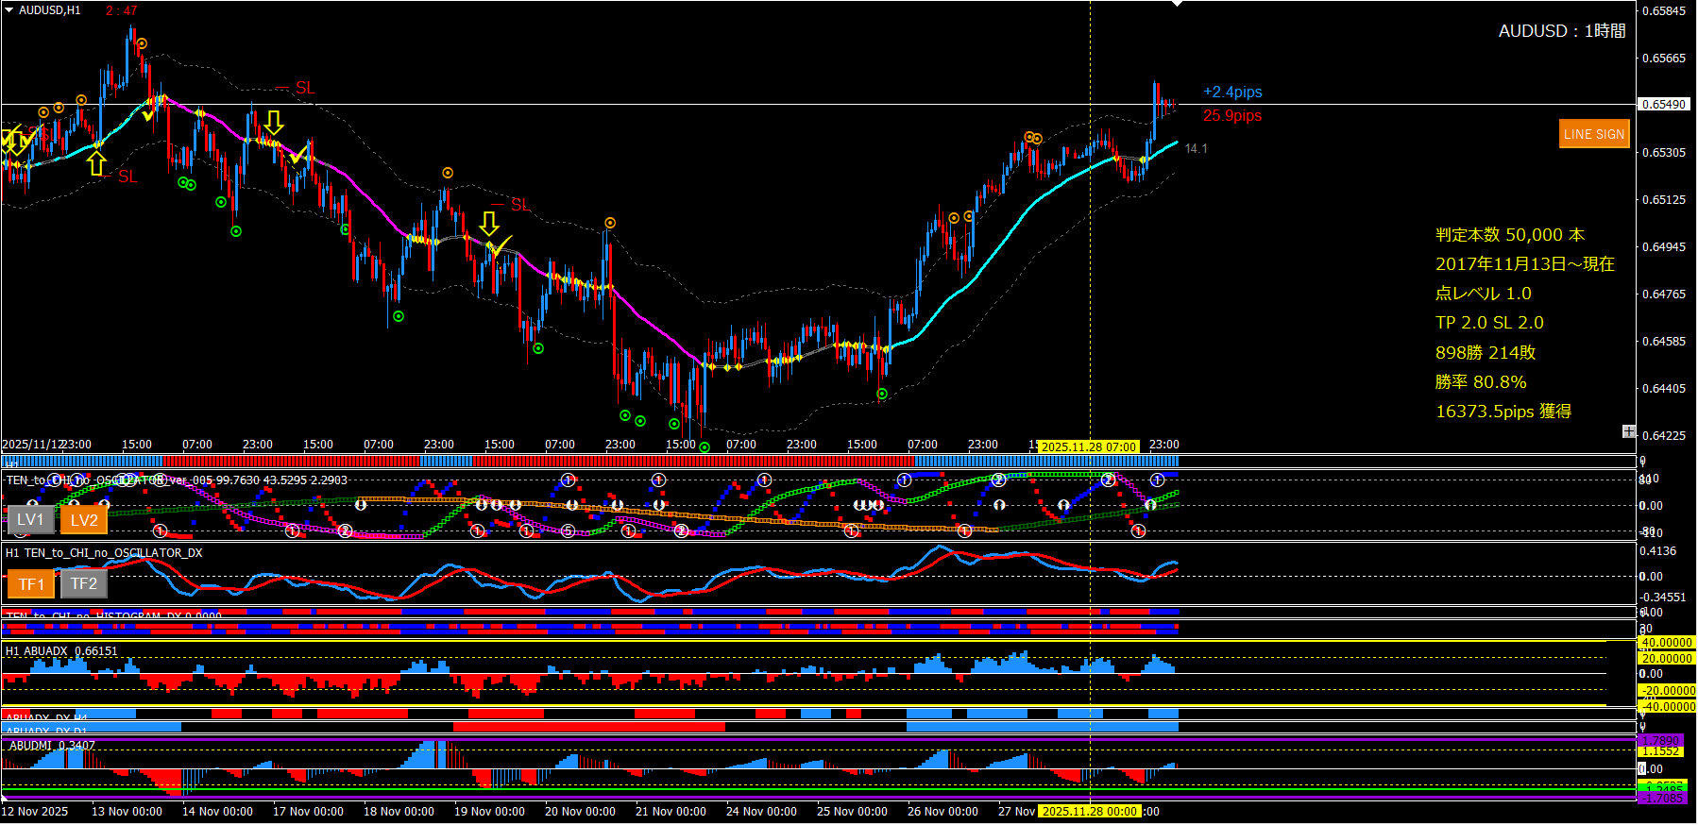Click the red 2:47 candle countdown timer
Screen dimensions: 1698x825
tap(121, 10)
